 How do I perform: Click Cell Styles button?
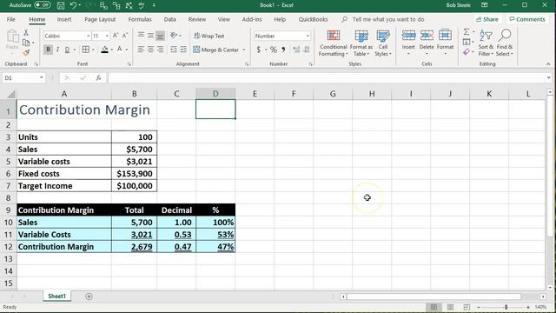point(383,43)
